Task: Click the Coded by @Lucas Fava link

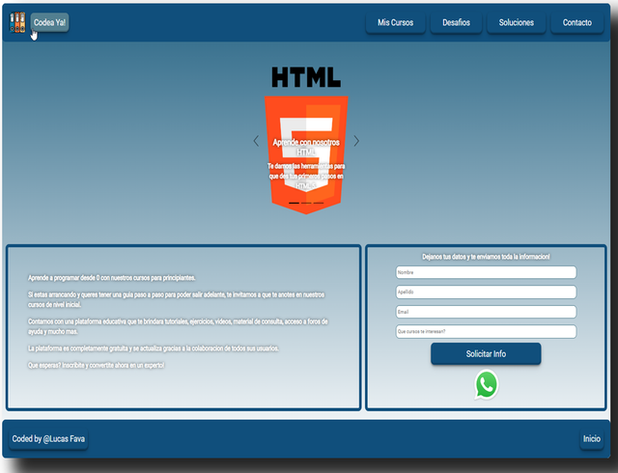Action: [x=48, y=438]
